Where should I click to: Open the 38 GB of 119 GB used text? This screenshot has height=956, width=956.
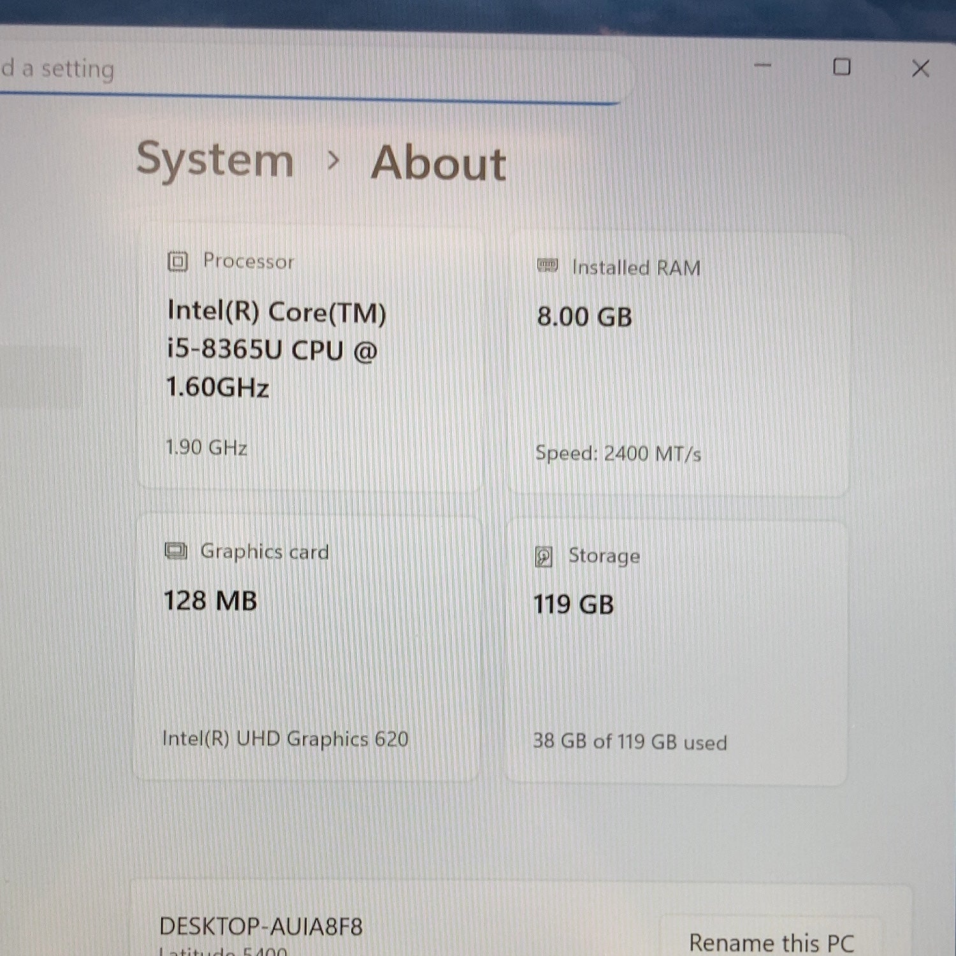630,742
